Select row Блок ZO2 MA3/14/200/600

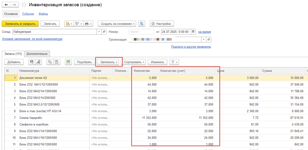156,98
